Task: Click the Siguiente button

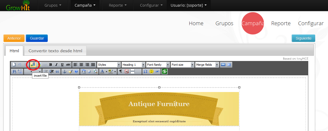Action: pos(303,38)
